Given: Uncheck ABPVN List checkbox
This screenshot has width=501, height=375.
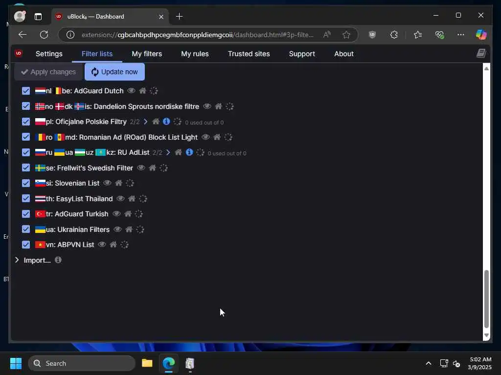Looking at the screenshot, I should tap(26, 245).
